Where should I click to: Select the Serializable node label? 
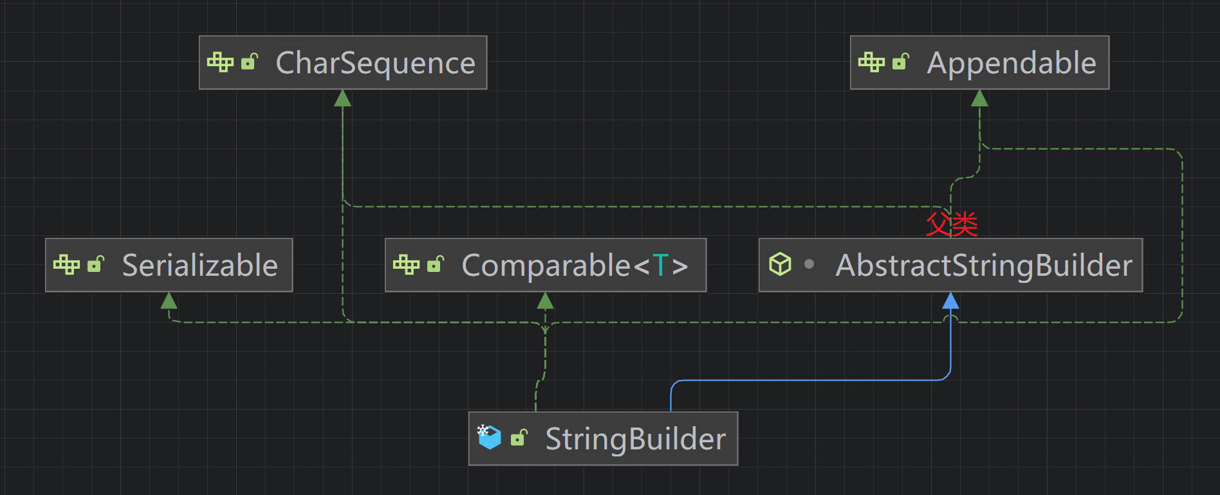pyautogui.click(x=199, y=265)
